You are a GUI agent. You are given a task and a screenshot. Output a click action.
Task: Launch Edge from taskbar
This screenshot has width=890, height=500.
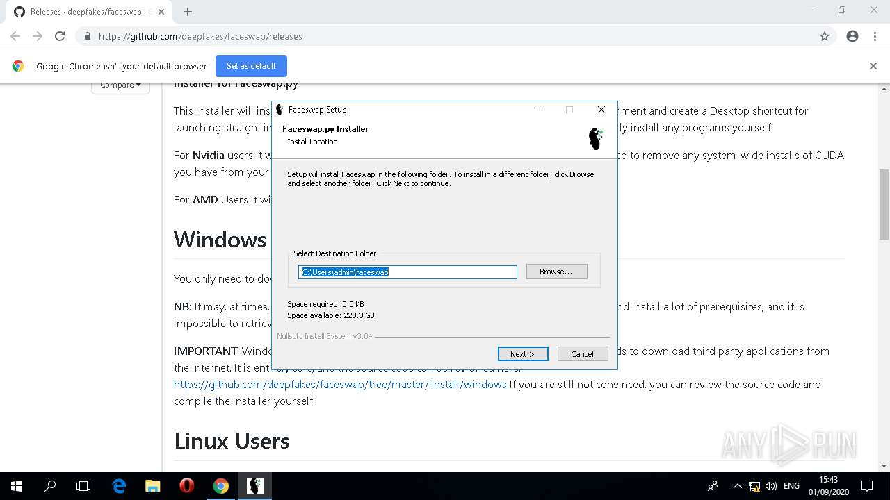click(119, 486)
